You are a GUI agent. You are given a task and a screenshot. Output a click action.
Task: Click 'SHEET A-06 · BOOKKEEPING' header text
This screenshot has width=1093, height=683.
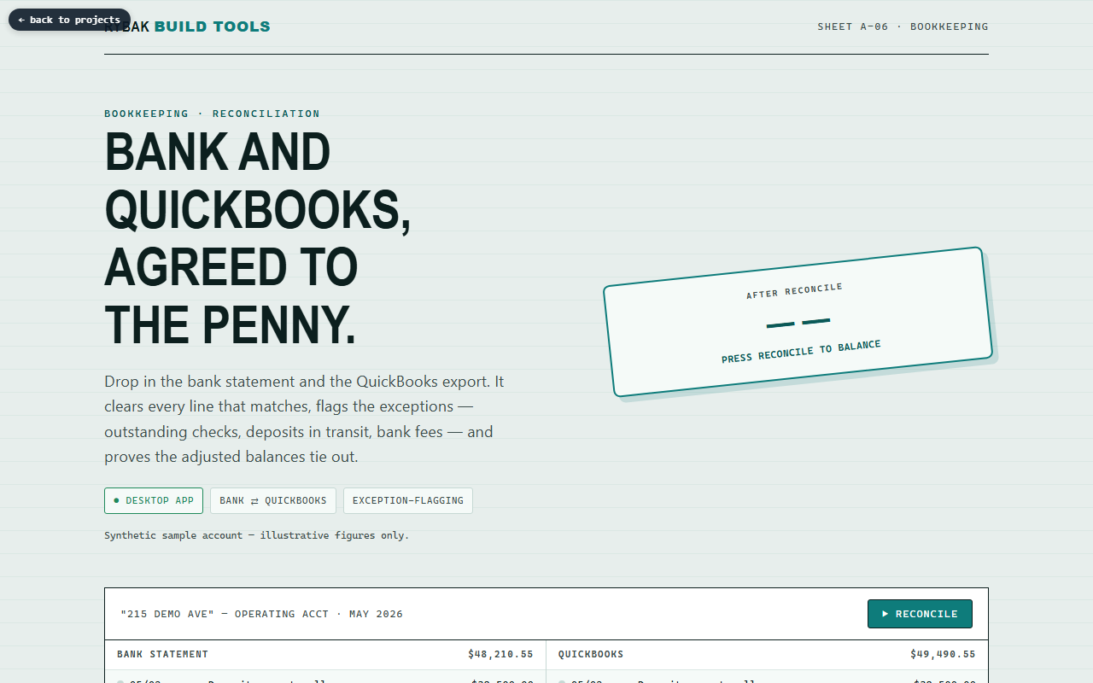(903, 26)
